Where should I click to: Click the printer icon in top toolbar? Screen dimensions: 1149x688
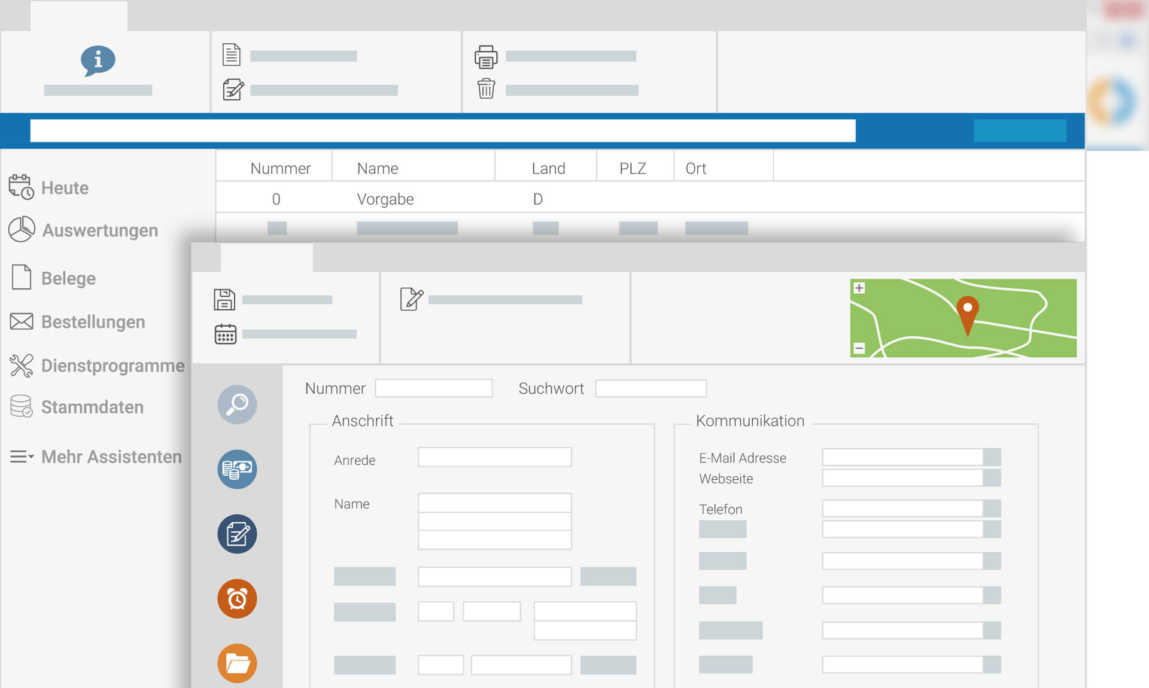point(485,57)
